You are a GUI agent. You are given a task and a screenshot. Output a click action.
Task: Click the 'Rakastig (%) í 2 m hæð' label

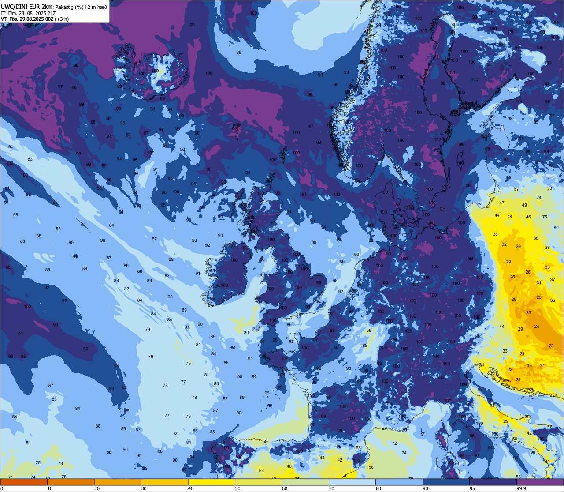pos(81,7)
